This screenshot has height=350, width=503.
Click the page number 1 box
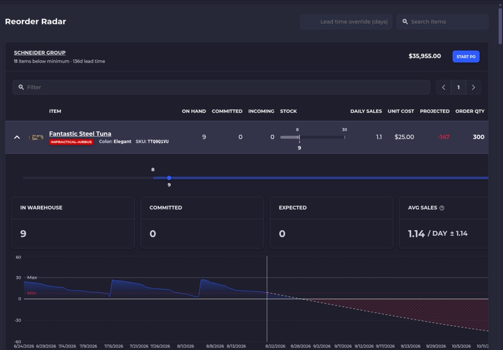pyautogui.click(x=458, y=87)
